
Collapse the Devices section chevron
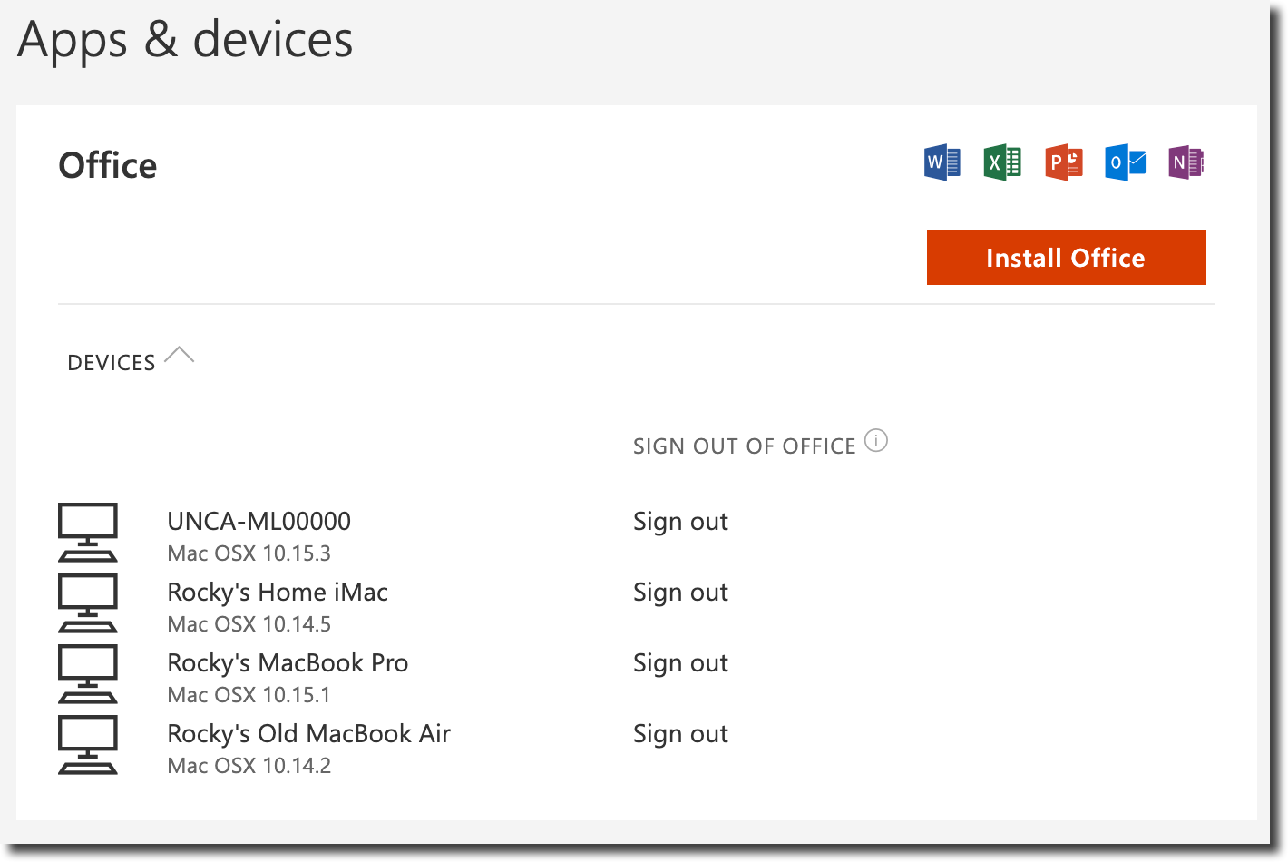(x=180, y=356)
